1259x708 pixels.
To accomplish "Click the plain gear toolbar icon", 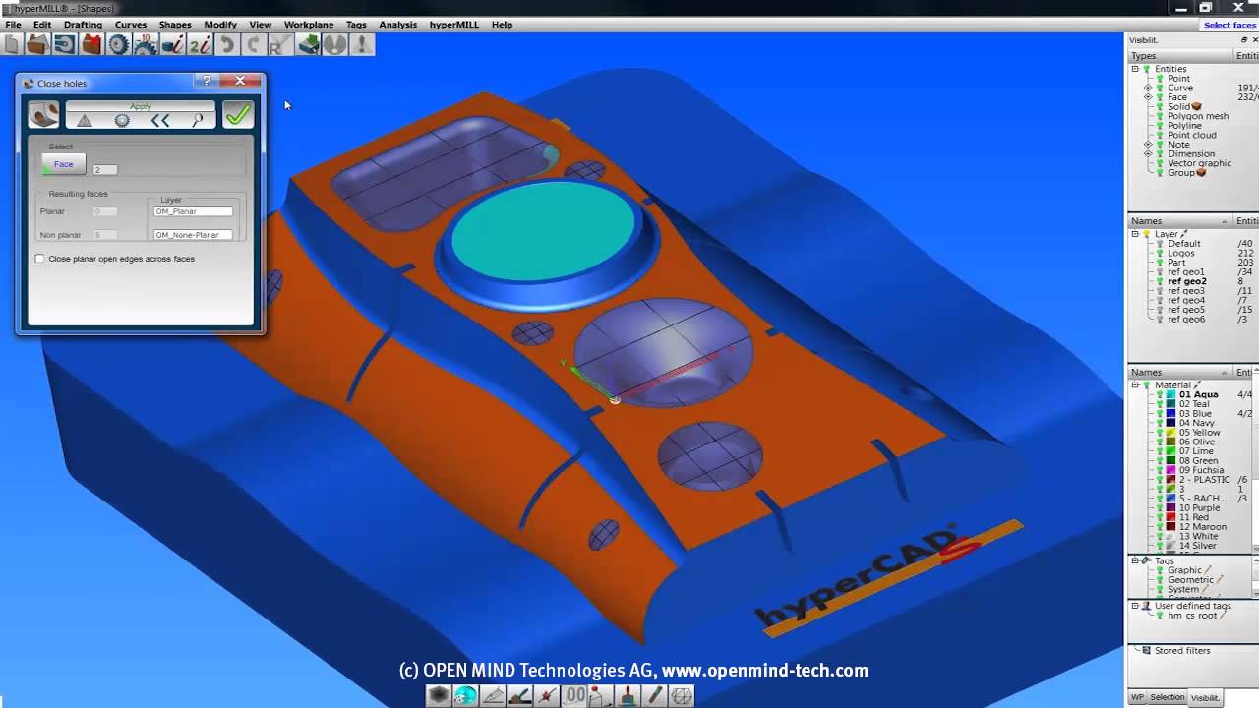I will click(x=118, y=44).
